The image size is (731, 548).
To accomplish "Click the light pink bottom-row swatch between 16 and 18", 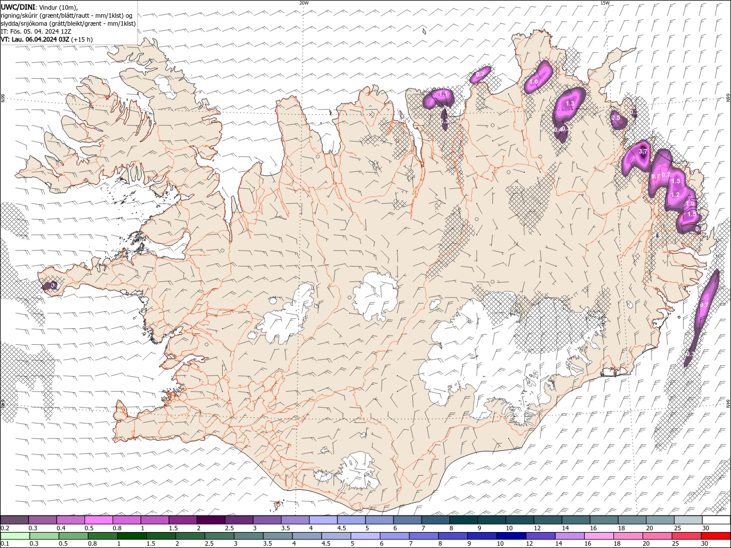I will [599, 536].
